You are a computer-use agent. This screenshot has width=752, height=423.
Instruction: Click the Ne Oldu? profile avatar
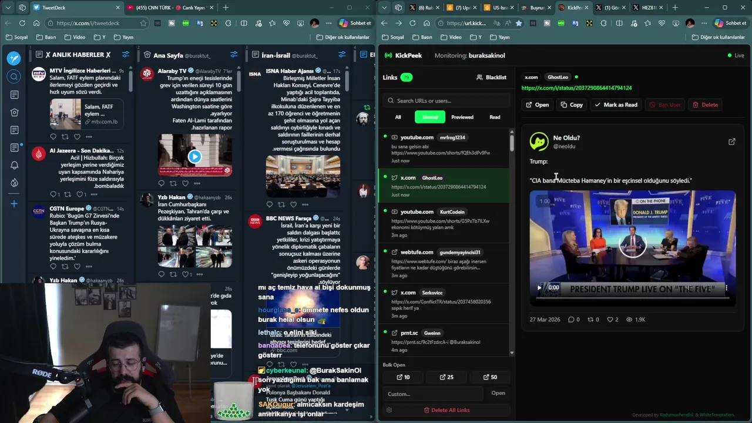[x=539, y=142]
